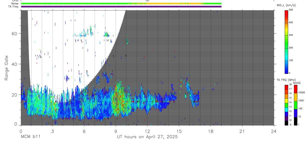Click the purple segment of the TX FRQ color scale
This screenshot has height=142, width=308.
(x=286, y=119)
